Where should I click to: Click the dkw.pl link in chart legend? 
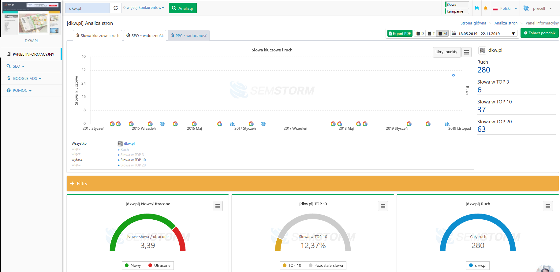click(129, 143)
